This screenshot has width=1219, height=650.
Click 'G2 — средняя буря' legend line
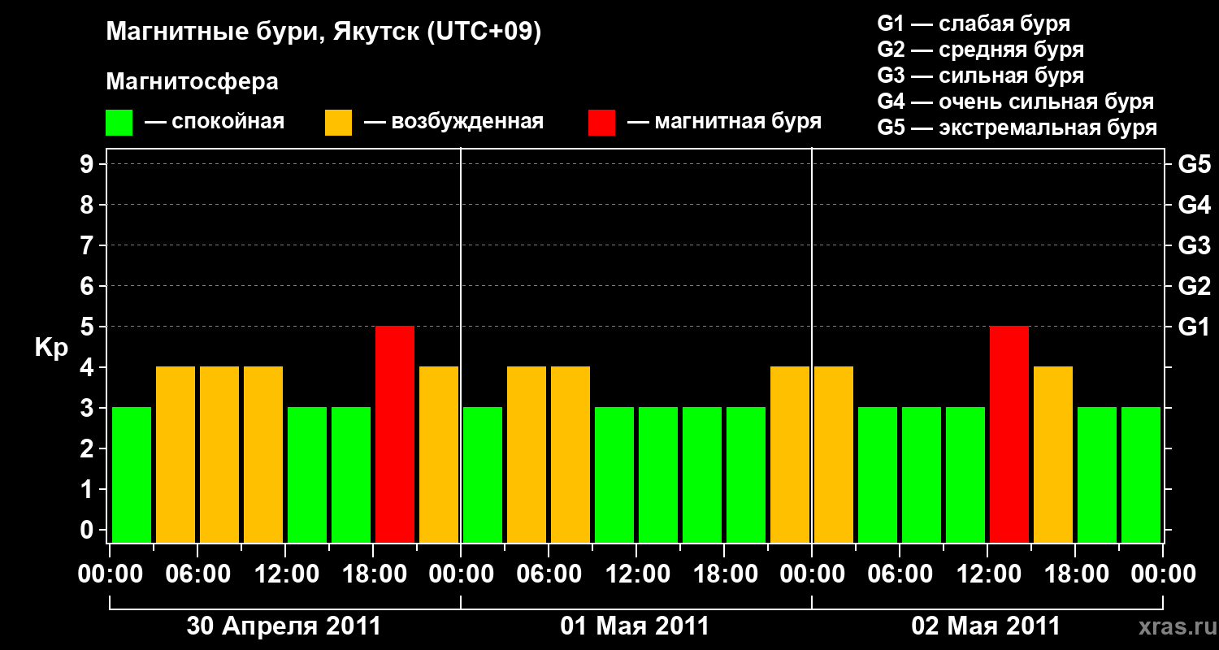tap(980, 50)
